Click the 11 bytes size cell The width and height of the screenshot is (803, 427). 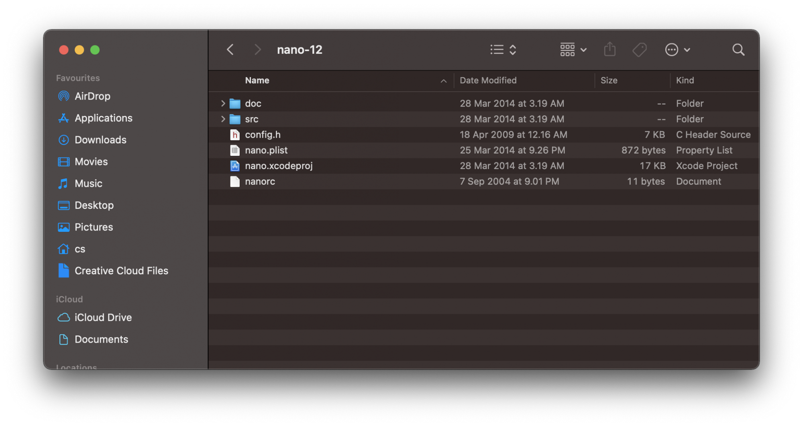click(x=646, y=182)
